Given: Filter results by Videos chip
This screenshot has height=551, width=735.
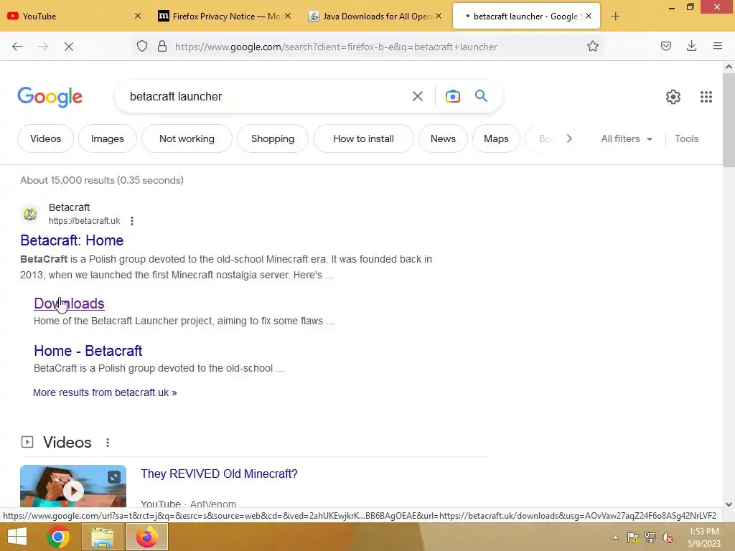Looking at the screenshot, I should [x=45, y=138].
